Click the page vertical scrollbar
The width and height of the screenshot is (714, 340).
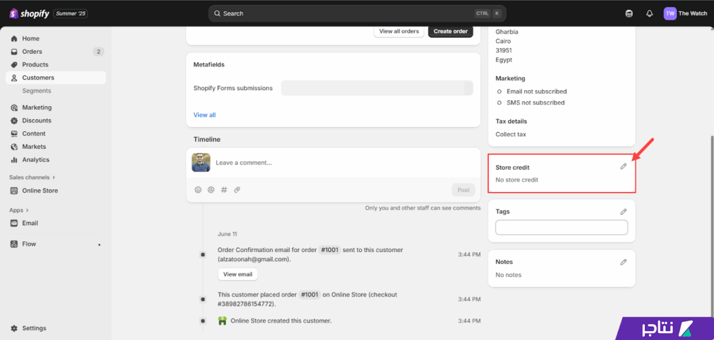pyautogui.click(x=711, y=228)
